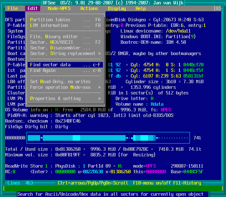Screen dimensions: 226x197
Task: Open the Mode=HPFS menu
Action: [x=59, y=8]
